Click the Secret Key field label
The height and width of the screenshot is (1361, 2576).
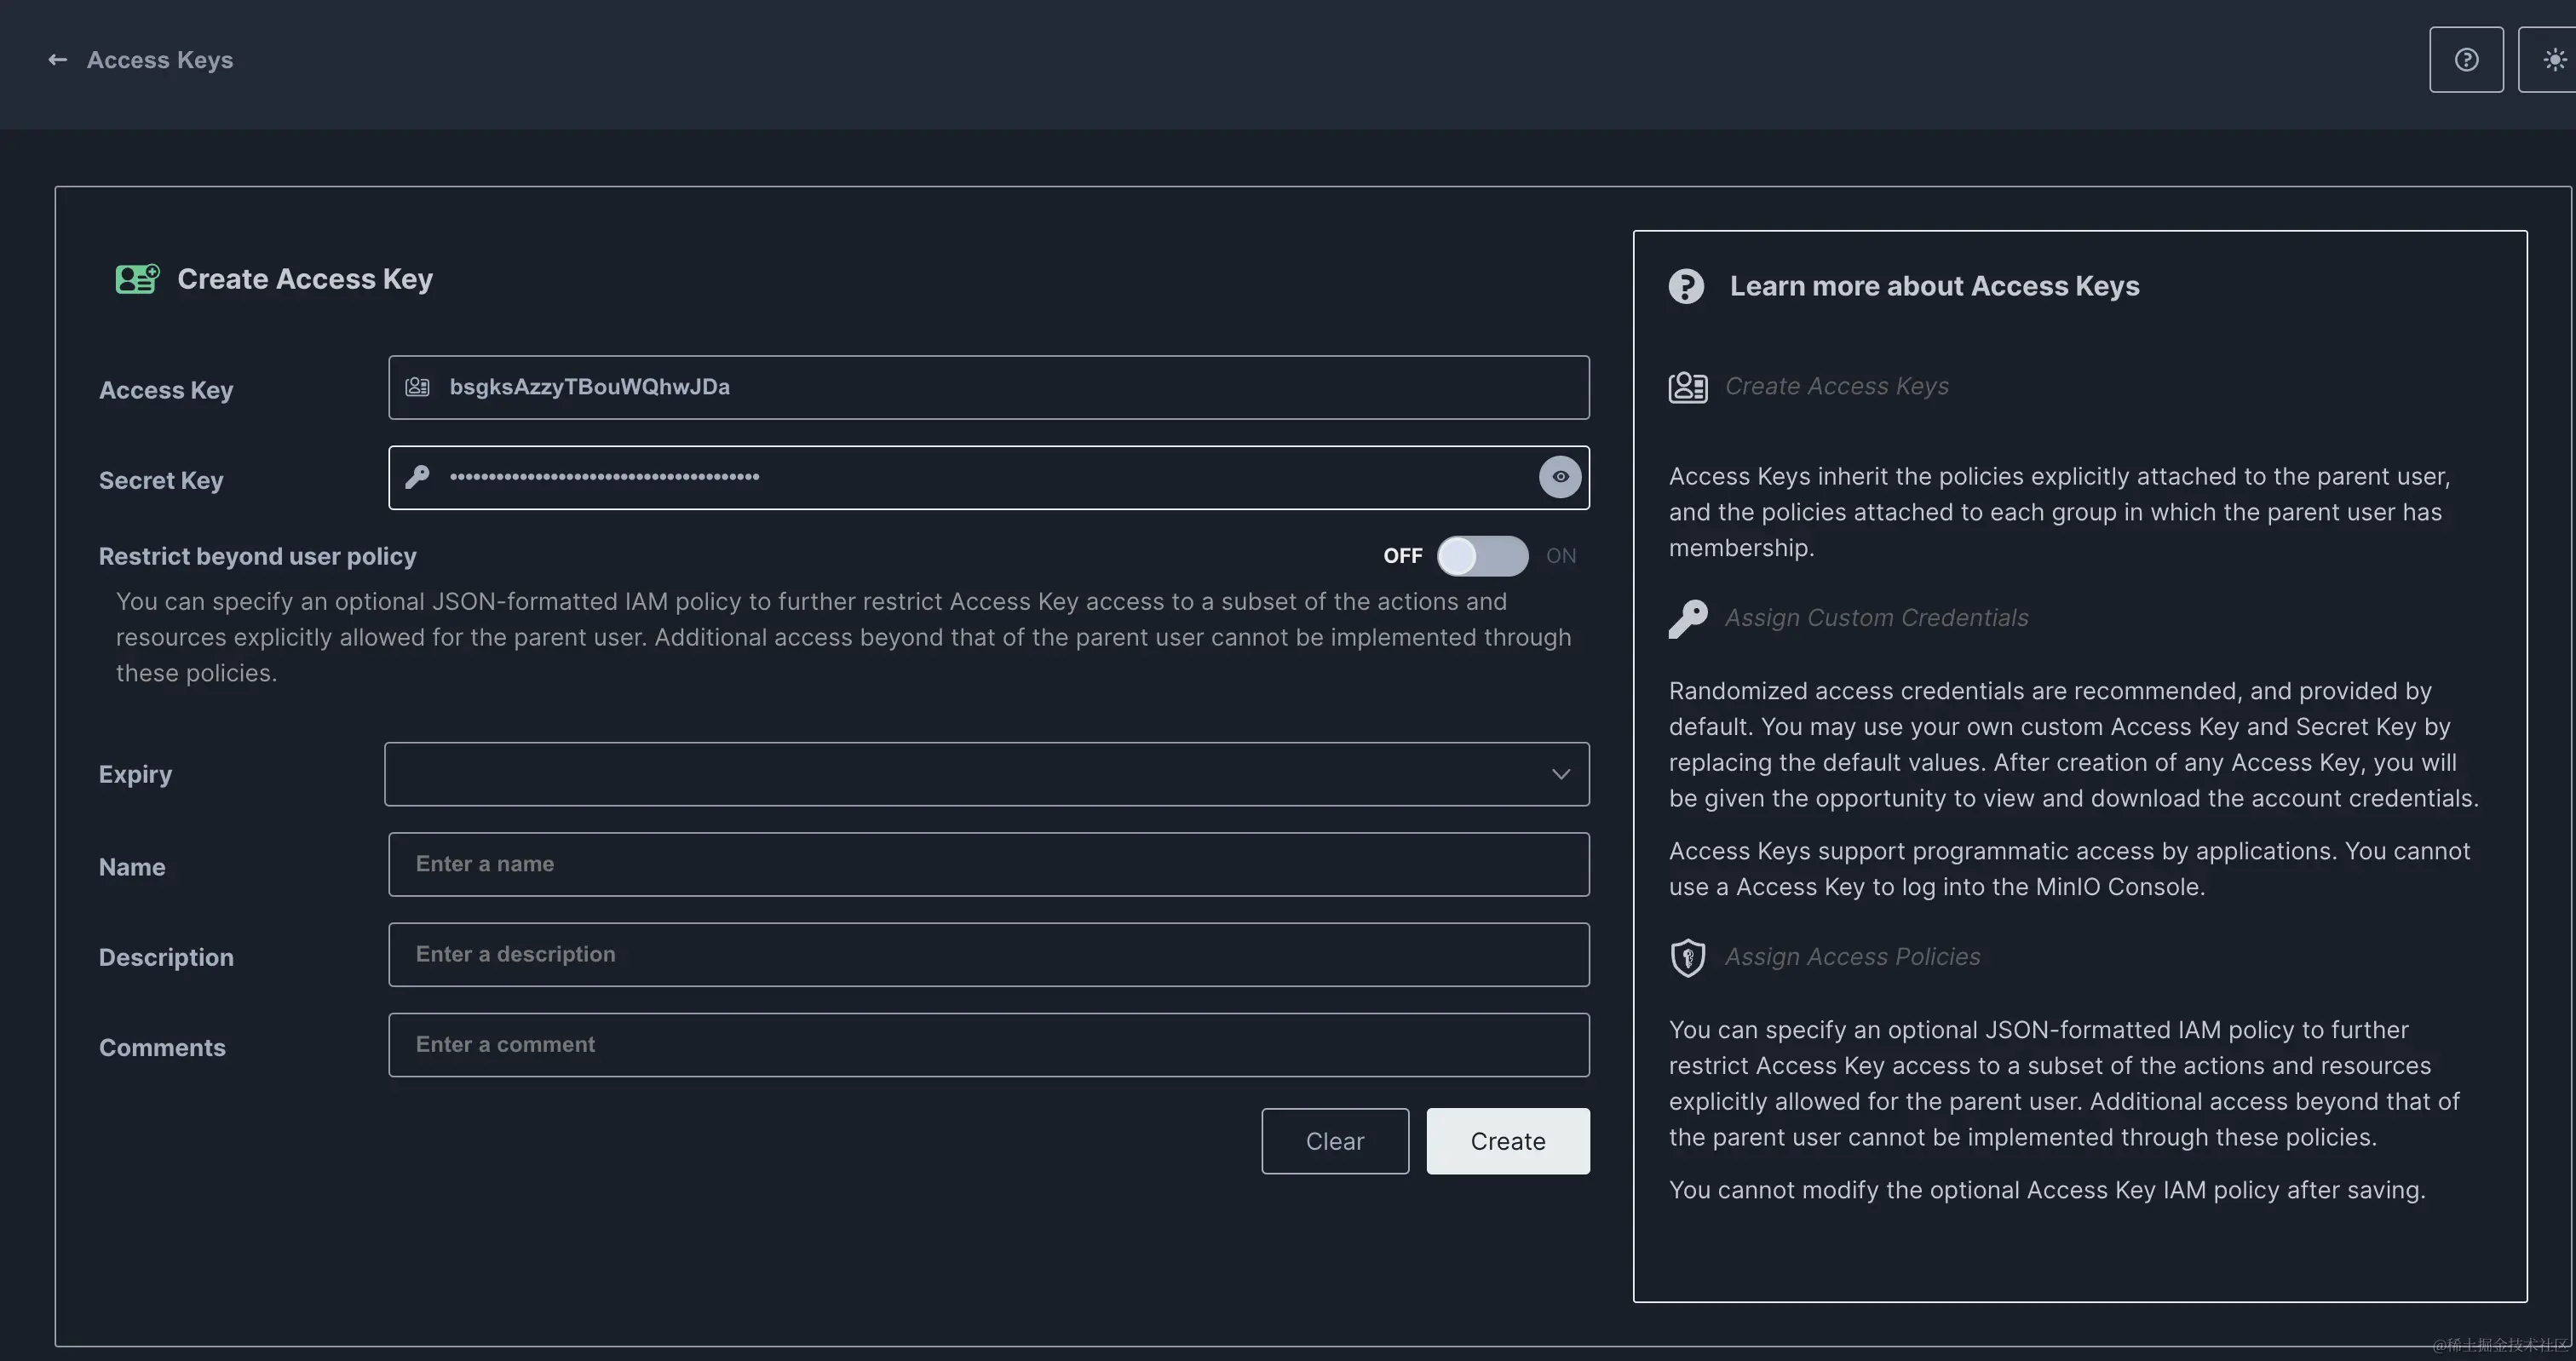tap(161, 481)
